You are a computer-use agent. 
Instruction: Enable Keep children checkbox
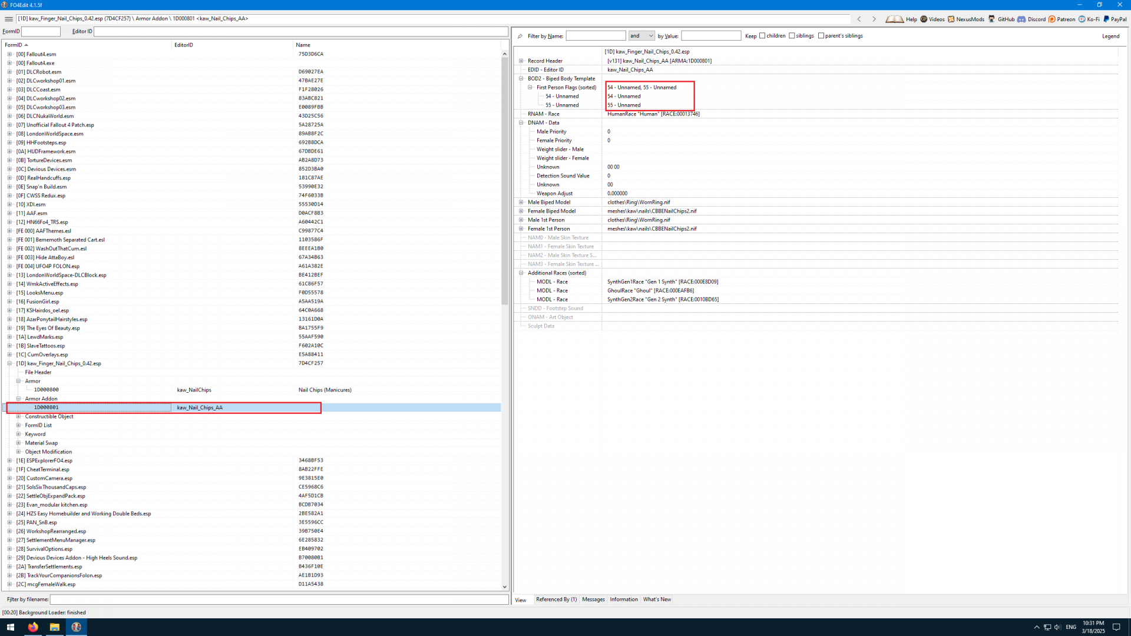tap(762, 36)
